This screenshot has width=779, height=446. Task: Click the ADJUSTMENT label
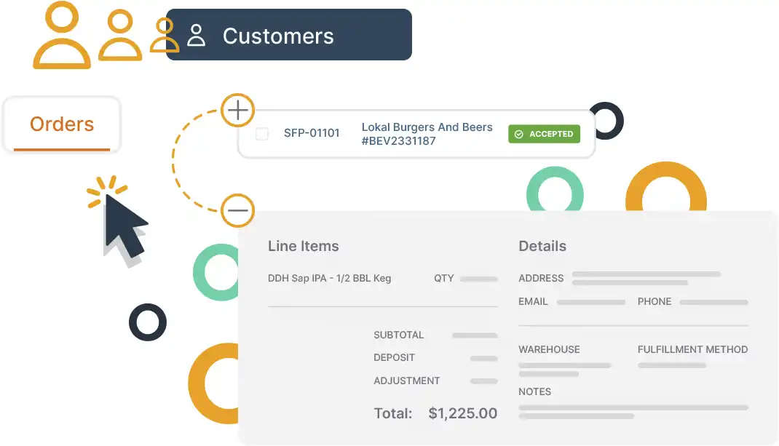406,381
